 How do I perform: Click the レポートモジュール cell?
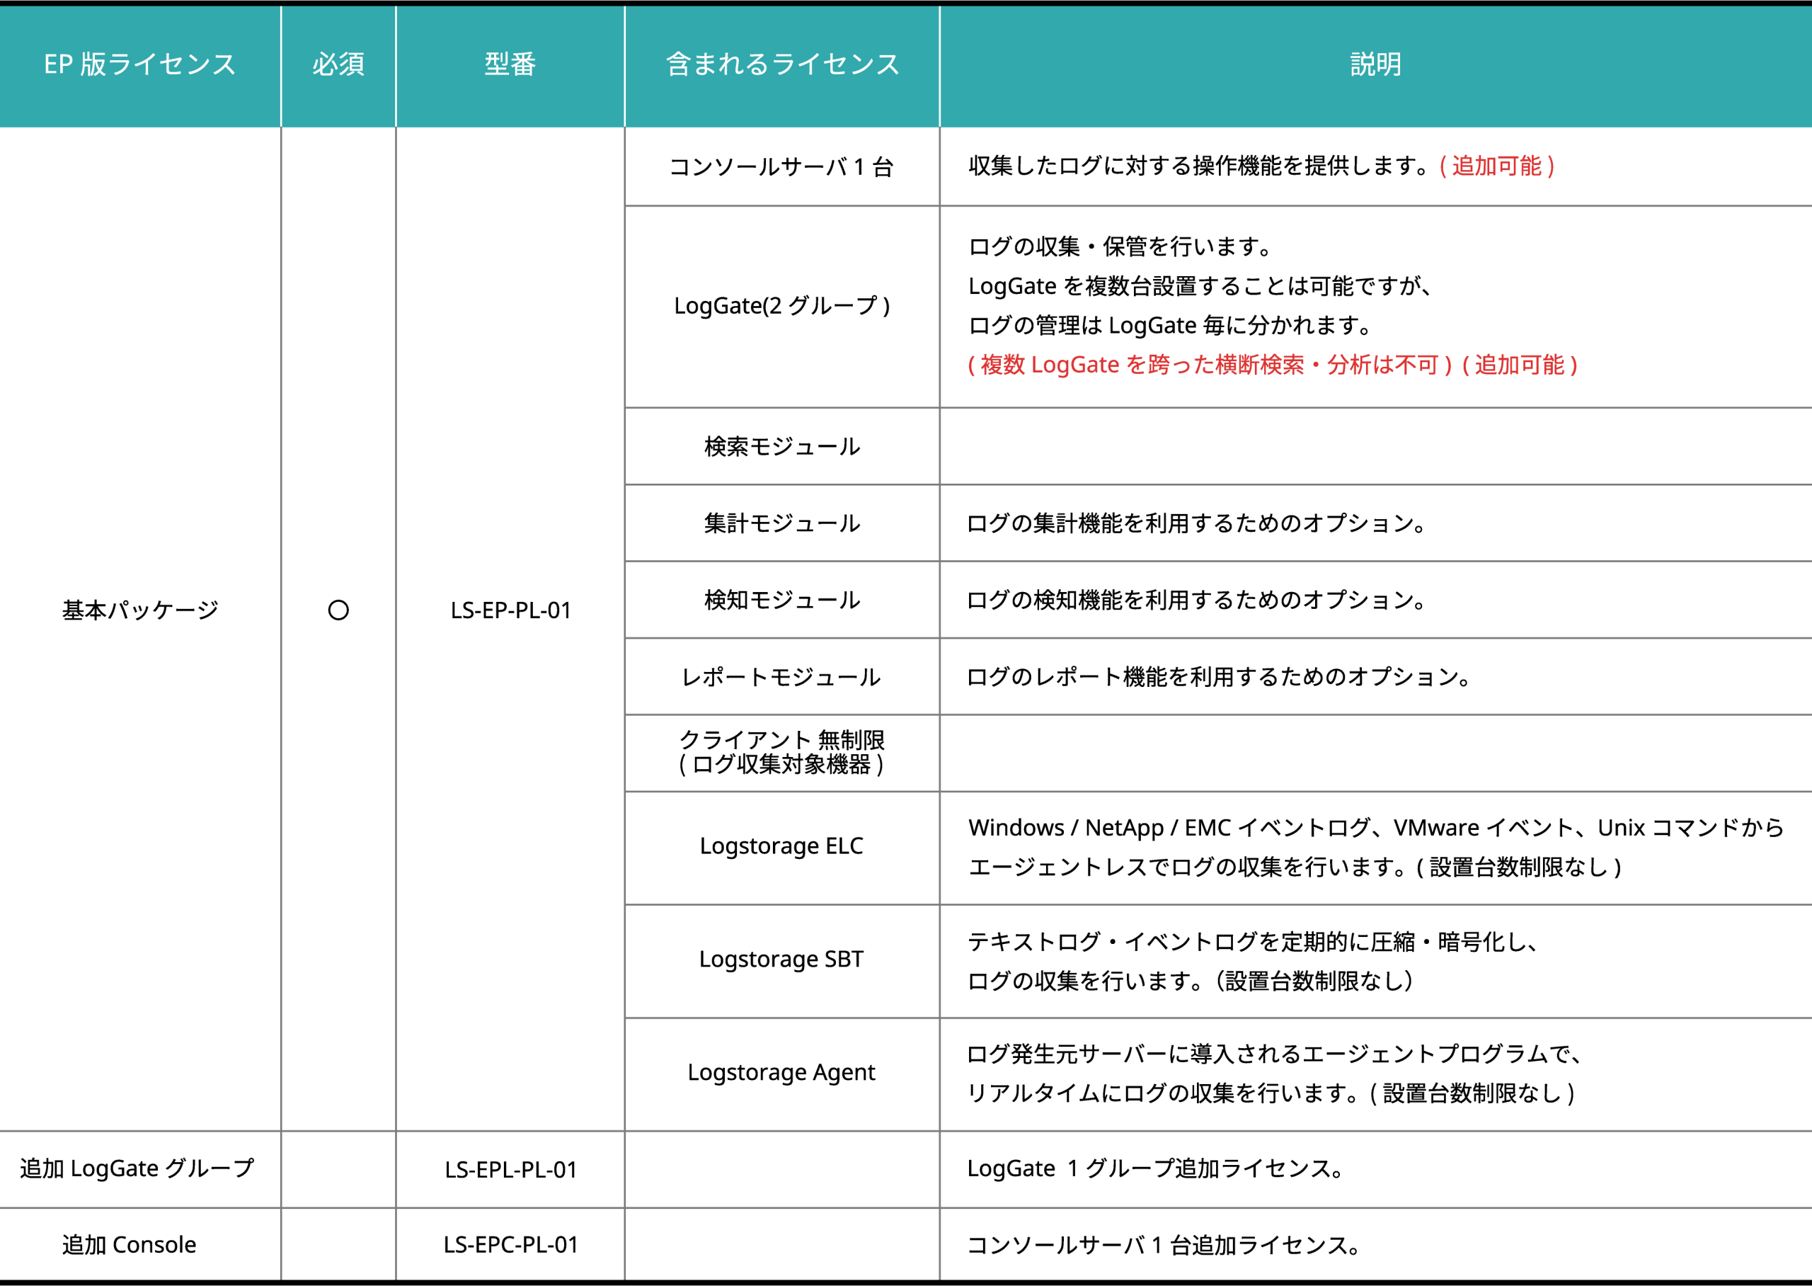(x=781, y=677)
